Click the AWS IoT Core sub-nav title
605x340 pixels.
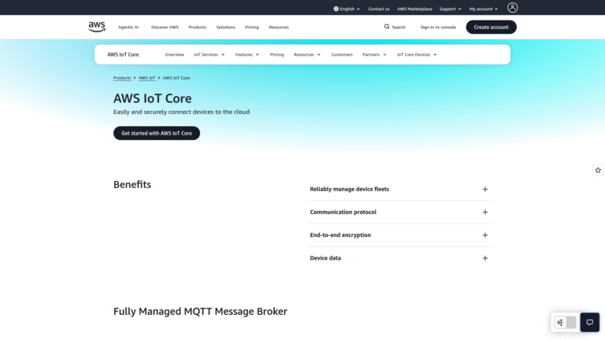pyautogui.click(x=123, y=55)
